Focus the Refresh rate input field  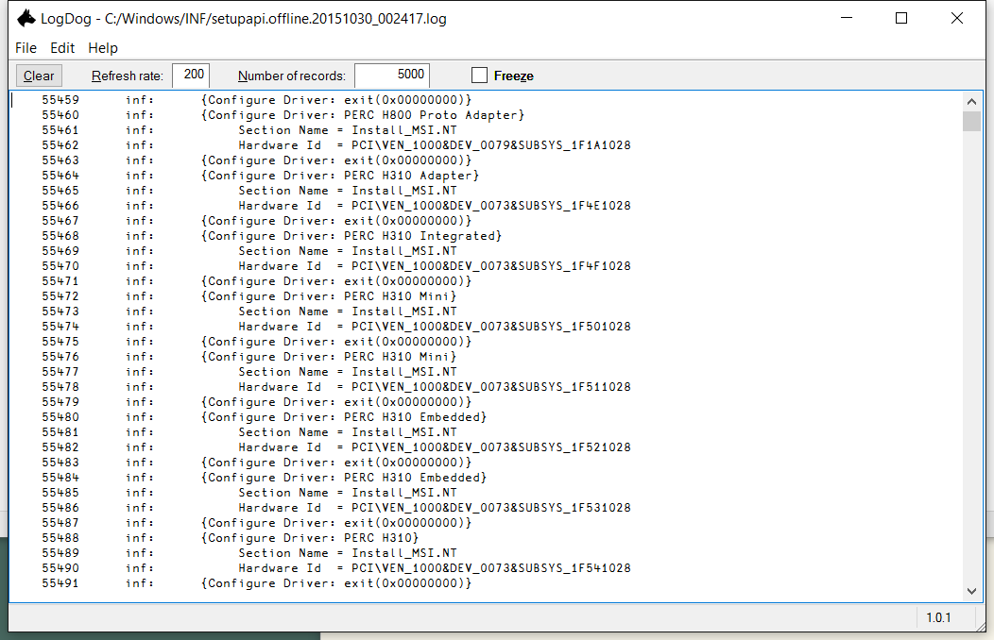click(191, 76)
